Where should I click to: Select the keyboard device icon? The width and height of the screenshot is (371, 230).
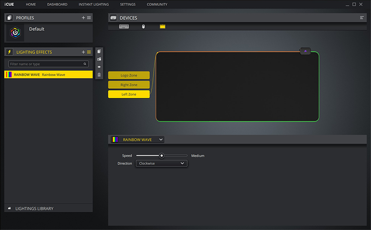[x=124, y=27]
